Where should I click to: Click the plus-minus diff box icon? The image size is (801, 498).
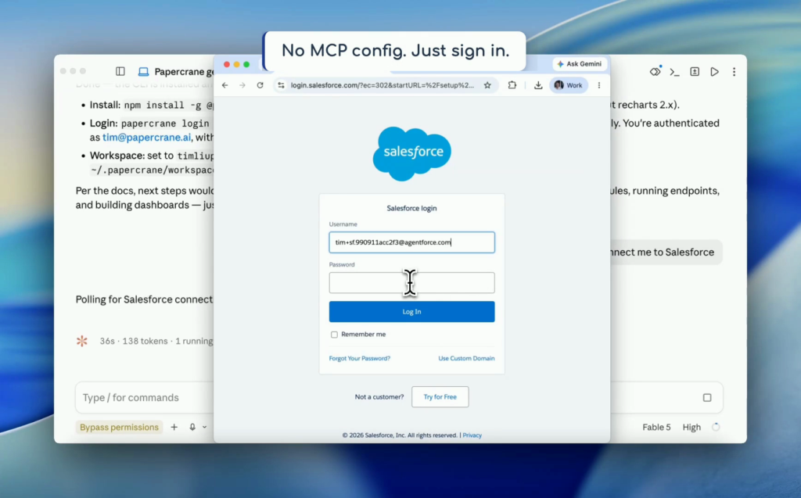(x=695, y=71)
